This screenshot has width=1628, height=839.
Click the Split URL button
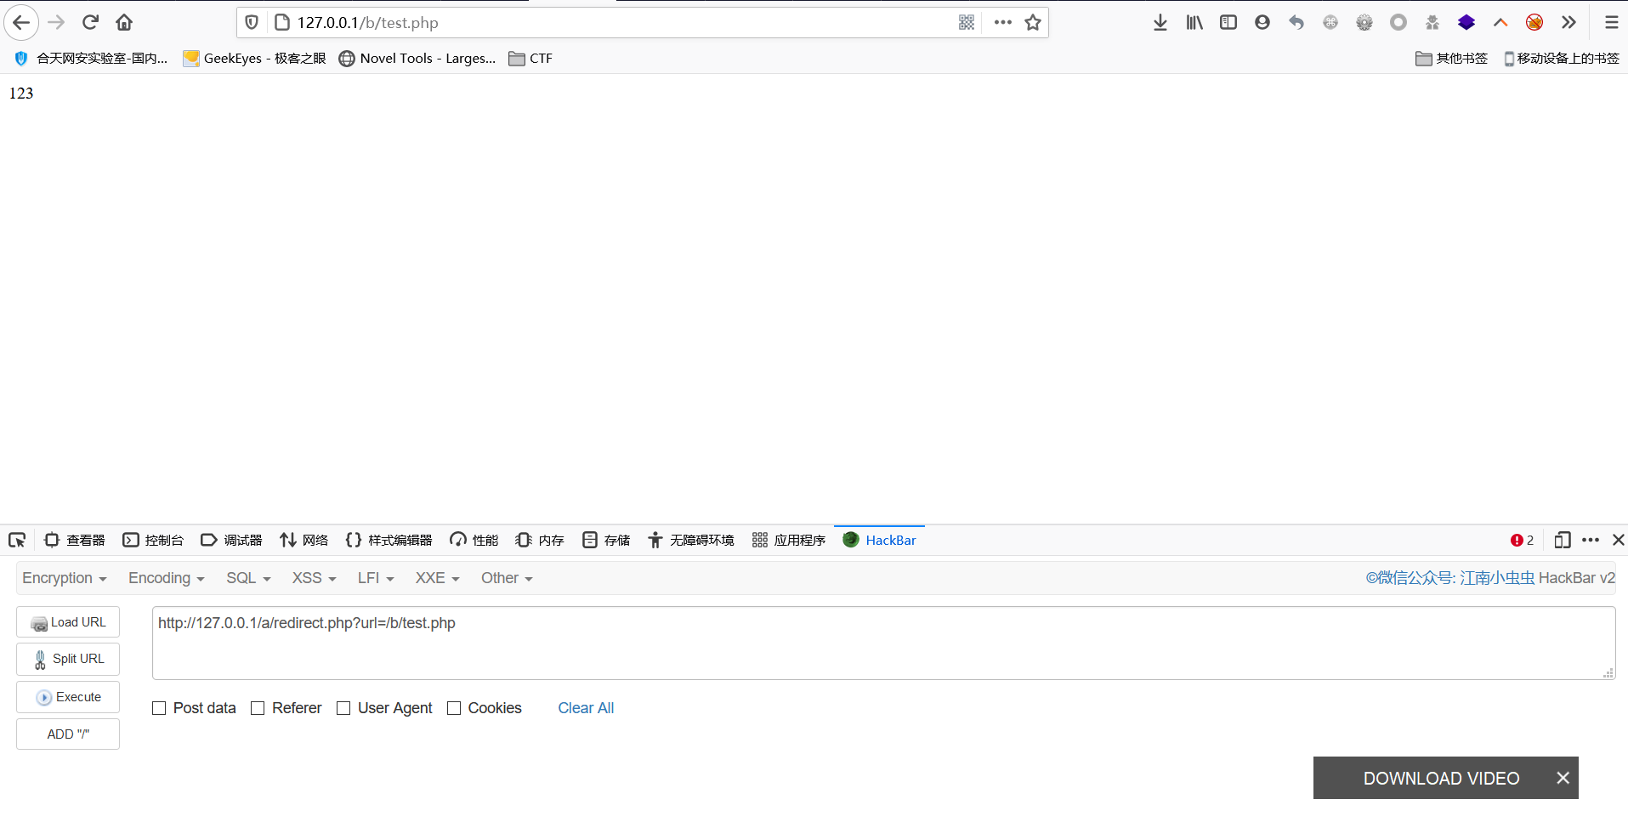pyautogui.click(x=68, y=659)
